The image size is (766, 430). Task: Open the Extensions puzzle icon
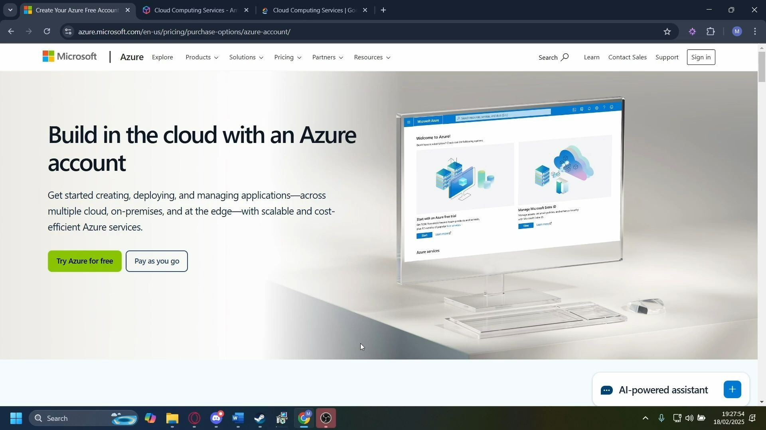(711, 31)
